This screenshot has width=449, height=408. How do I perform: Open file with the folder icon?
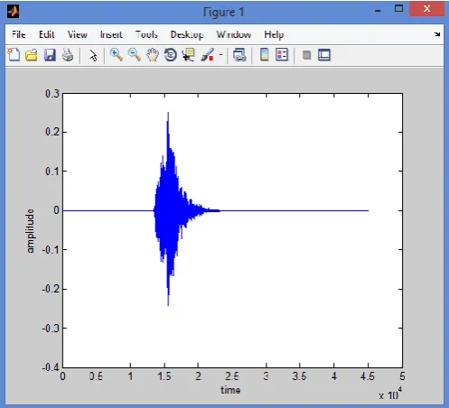[32, 55]
